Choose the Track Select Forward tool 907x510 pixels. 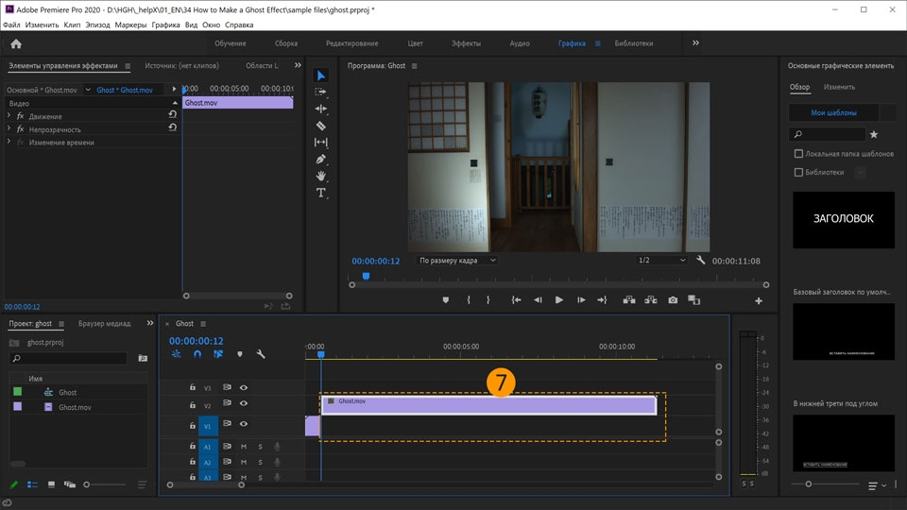pyautogui.click(x=320, y=92)
